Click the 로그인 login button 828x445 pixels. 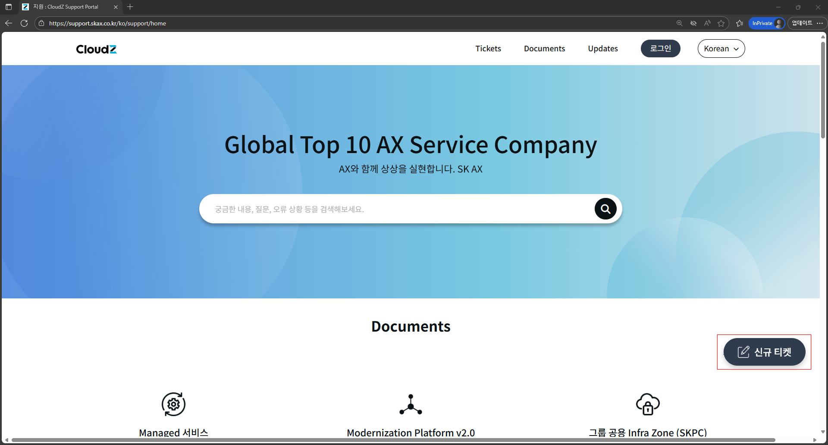click(660, 48)
